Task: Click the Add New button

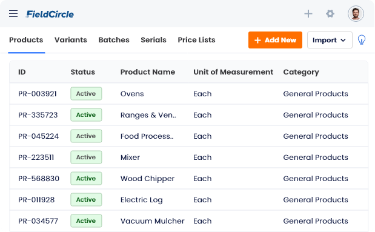Action: [275, 40]
